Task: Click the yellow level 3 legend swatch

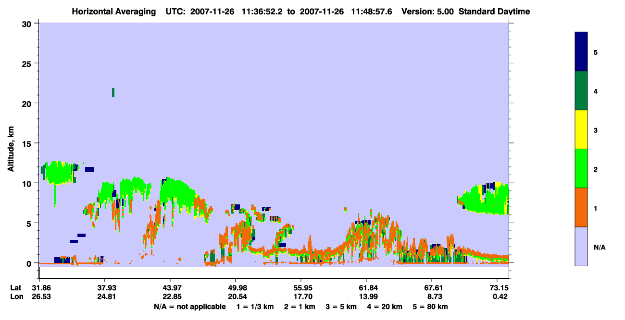Action: 581,130
